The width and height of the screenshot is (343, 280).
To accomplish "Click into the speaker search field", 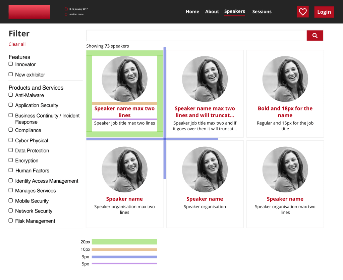I will pyautogui.click(x=196, y=36).
